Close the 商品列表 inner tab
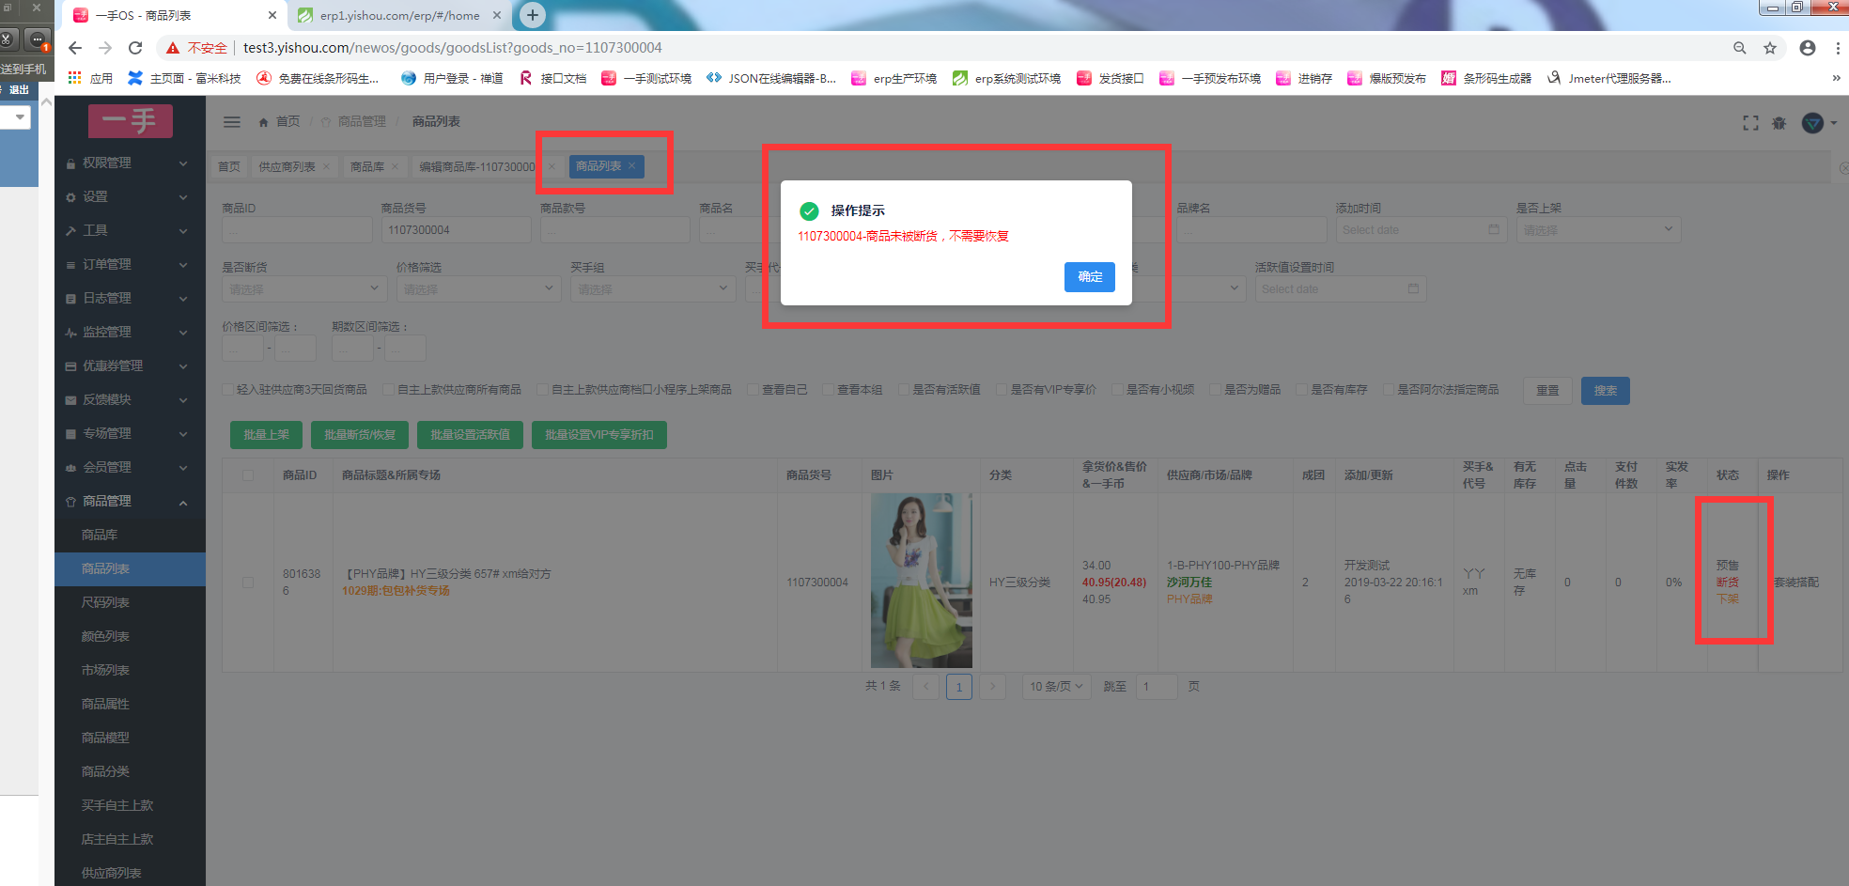Image resolution: width=1849 pixels, height=886 pixels. point(632,166)
